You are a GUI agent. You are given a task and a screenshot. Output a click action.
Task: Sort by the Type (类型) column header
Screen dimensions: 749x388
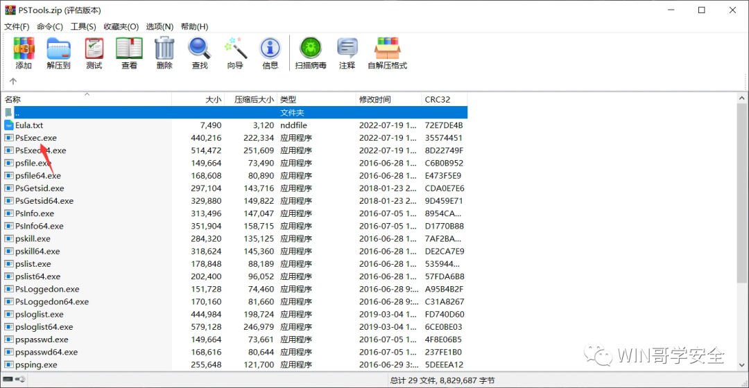pos(317,99)
